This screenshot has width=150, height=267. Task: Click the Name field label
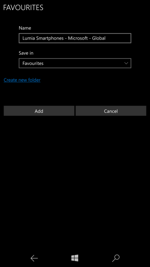click(x=25, y=28)
